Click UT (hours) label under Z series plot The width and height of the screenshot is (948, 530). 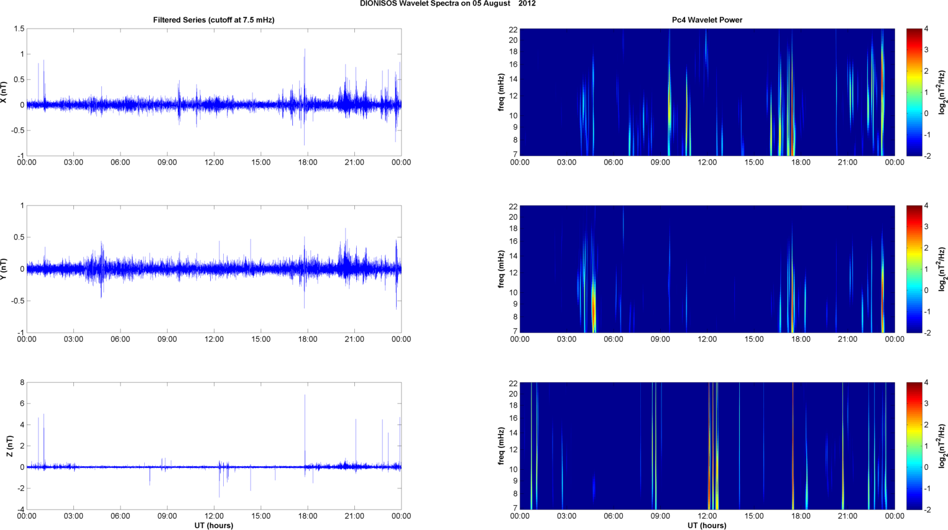point(213,526)
